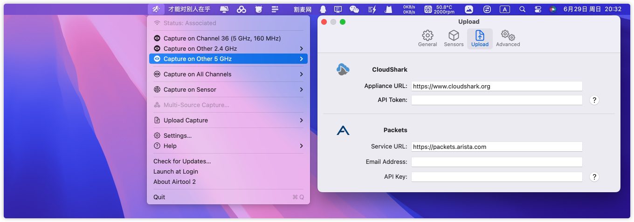Click Check for Updates
Viewport: 634px width, 222px height.
[182, 161]
